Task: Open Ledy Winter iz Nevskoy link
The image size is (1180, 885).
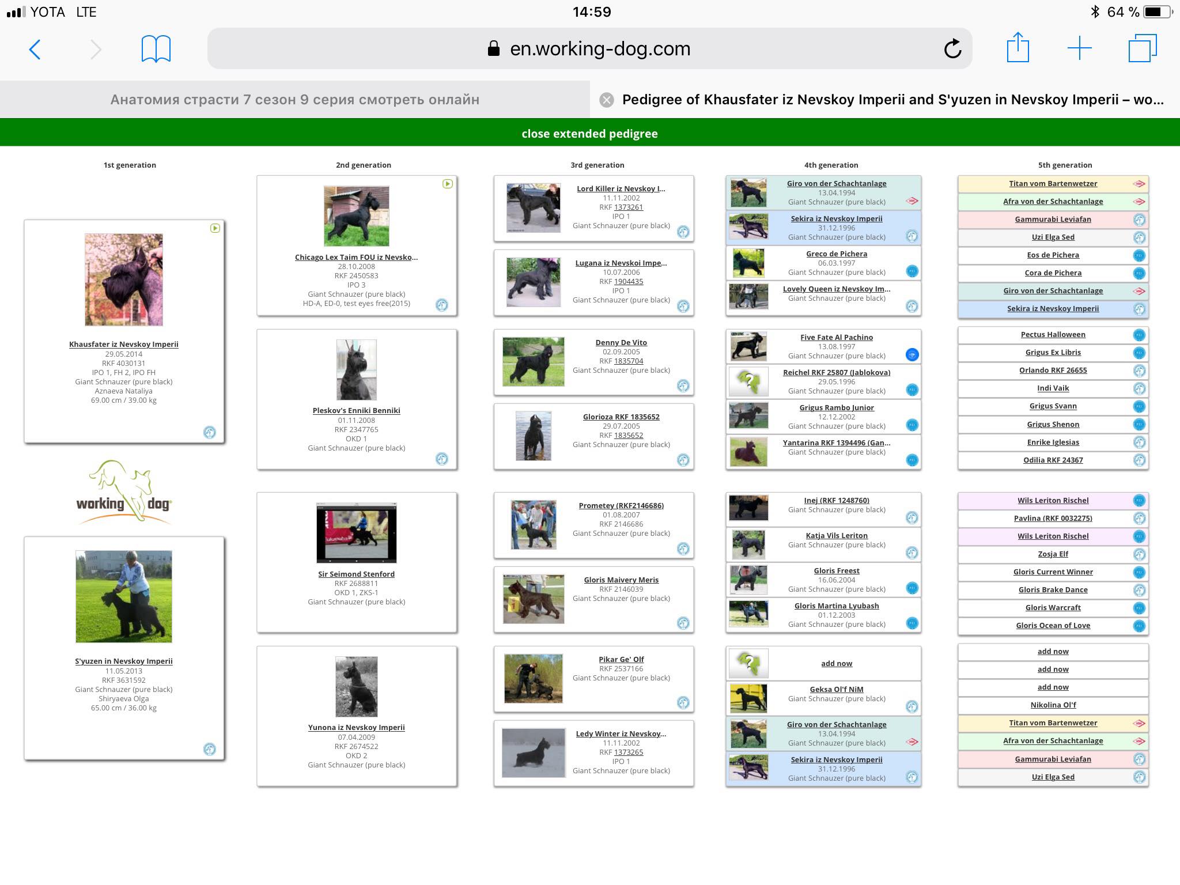Action: [x=621, y=733]
